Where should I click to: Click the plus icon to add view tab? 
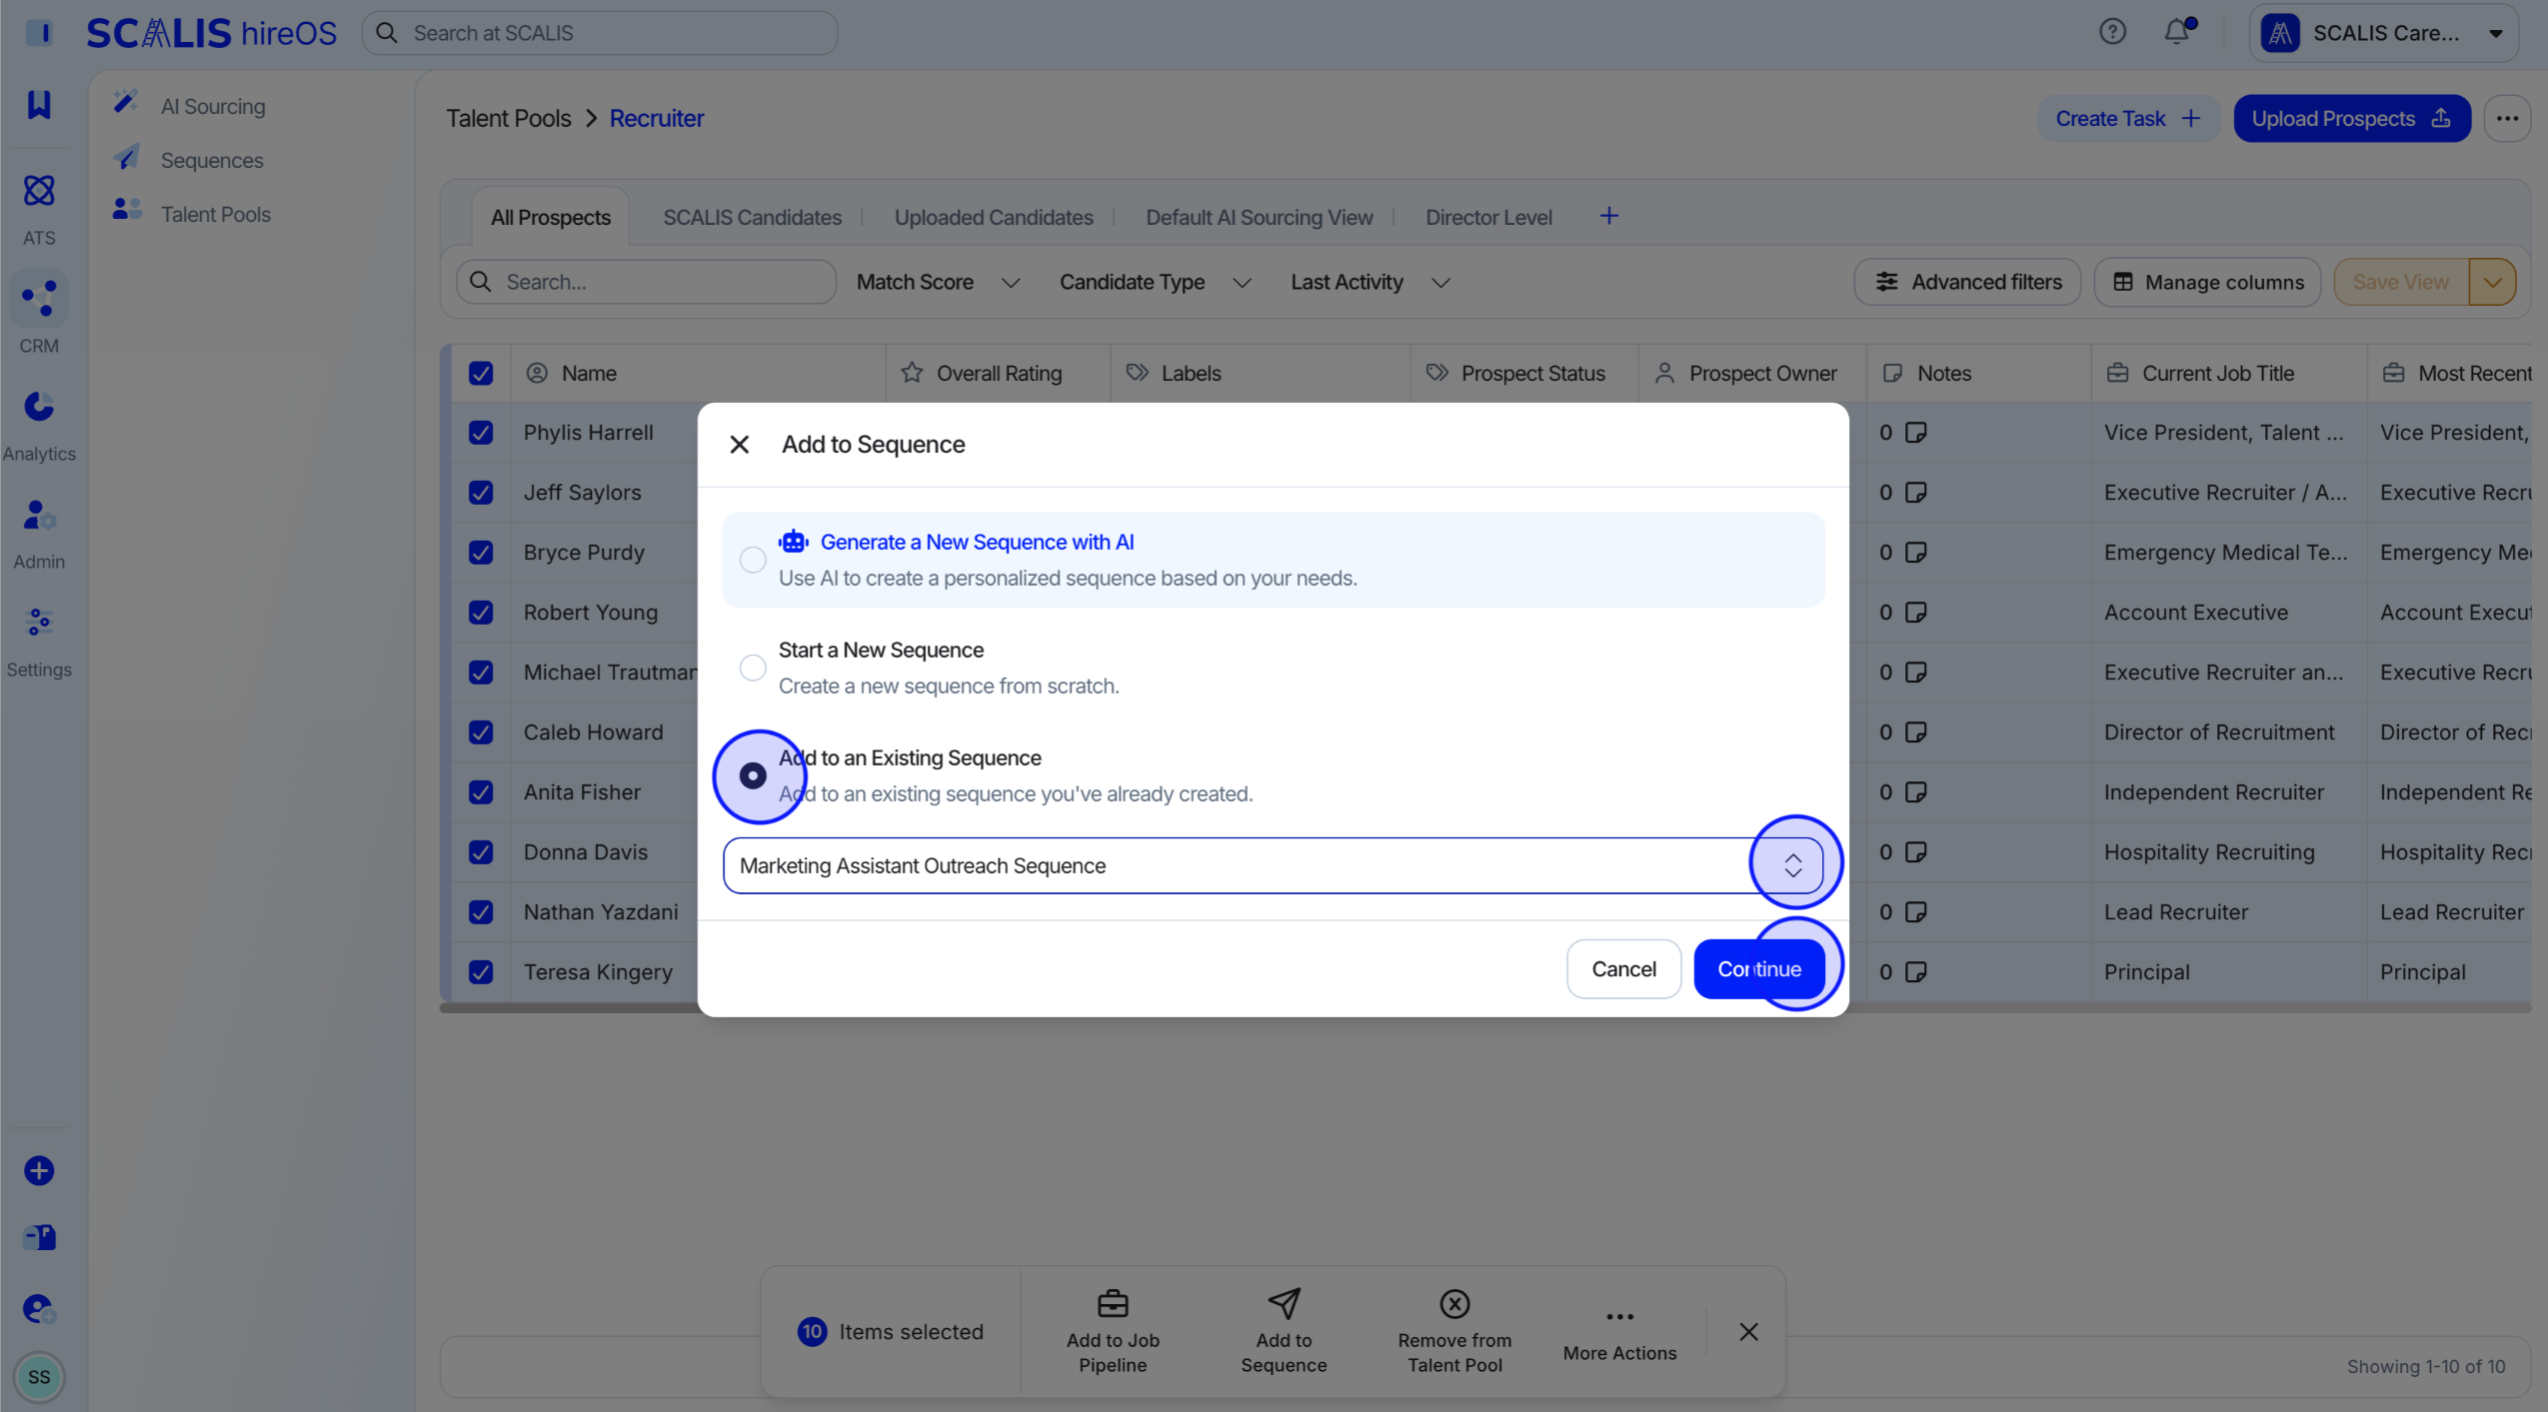[1609, 216]
